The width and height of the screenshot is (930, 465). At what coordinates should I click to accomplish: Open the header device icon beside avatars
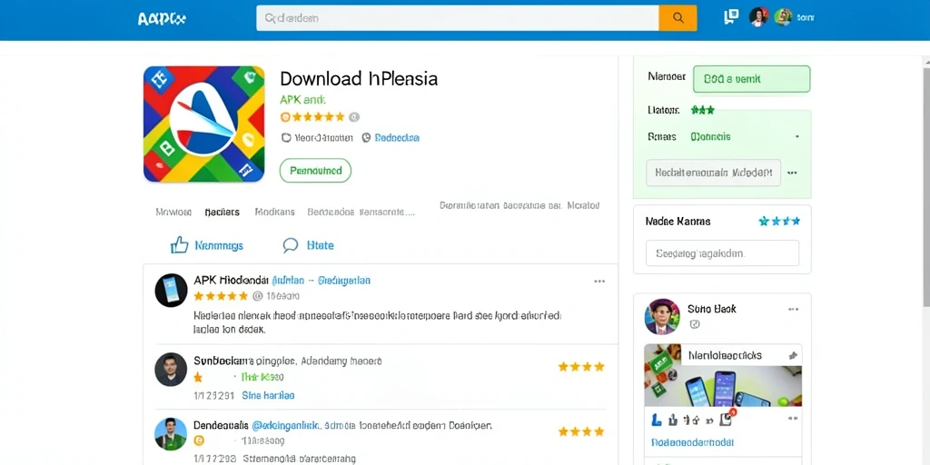click(x=731, y=16)
